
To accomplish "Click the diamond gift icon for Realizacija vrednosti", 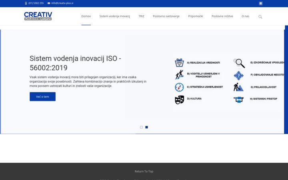I will click(x=179, y=63).
